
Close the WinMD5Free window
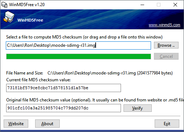pos(175,5)
